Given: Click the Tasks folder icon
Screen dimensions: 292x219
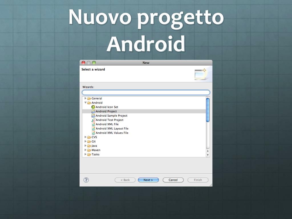Looking at the screenshot, I should pyautogui.click(x=89, y=154).
